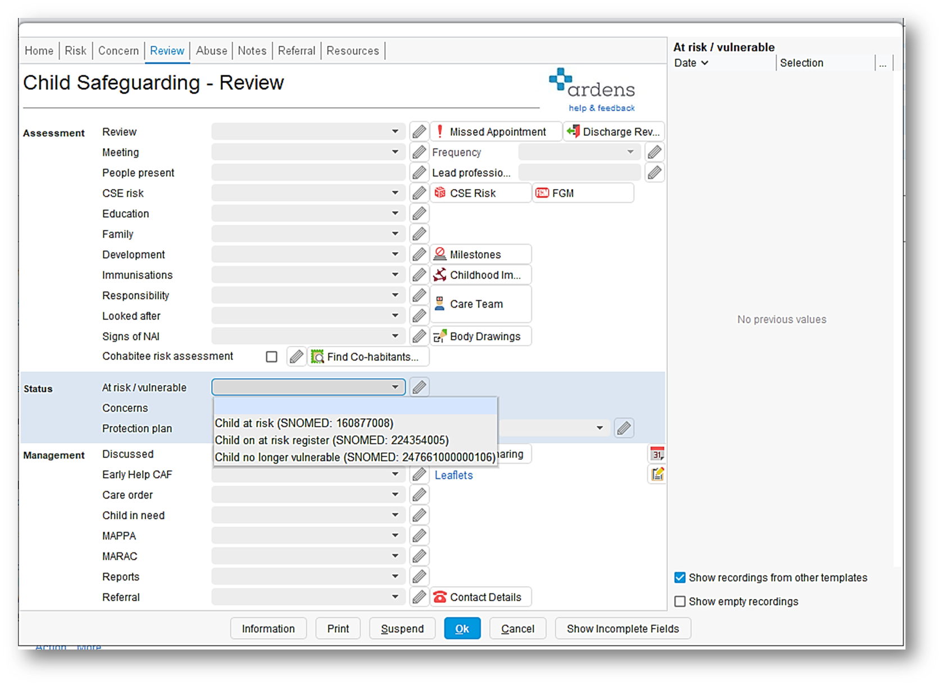Expand the Education dropdown

(x=308, y=213)
